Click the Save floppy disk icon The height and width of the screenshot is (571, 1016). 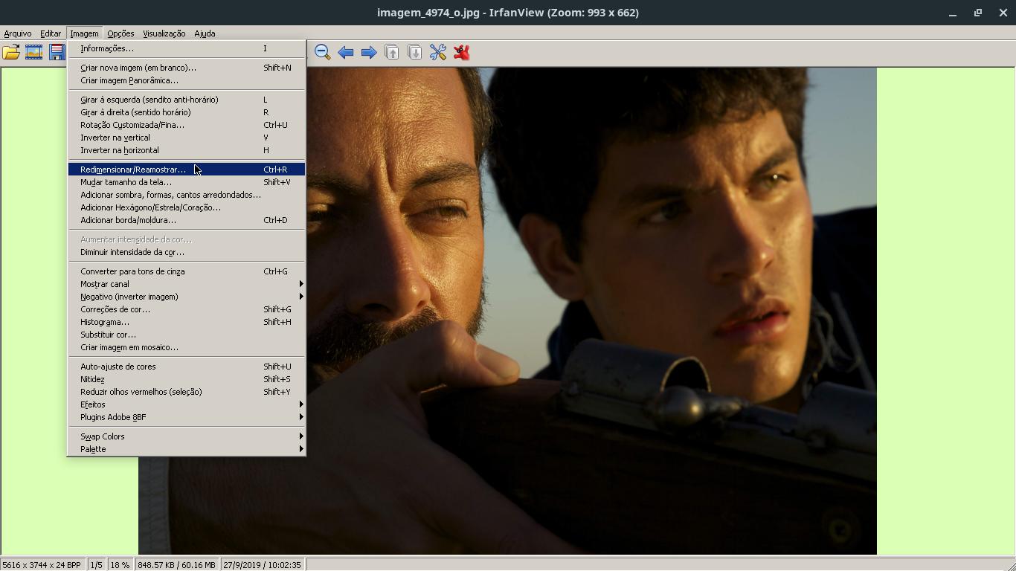pyautogui.click(x=57, y=52)
